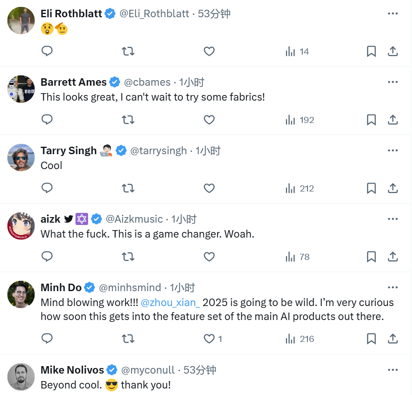Open the @zhou_xian_ mention link

point(170,302)
